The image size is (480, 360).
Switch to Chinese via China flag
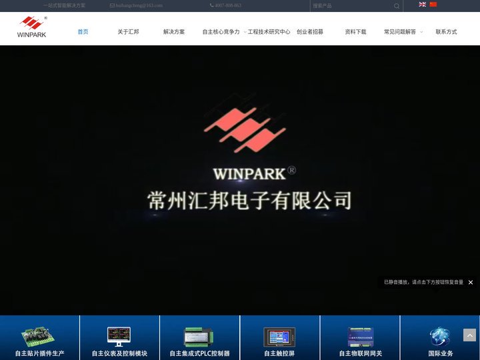(x=433, y=4)
